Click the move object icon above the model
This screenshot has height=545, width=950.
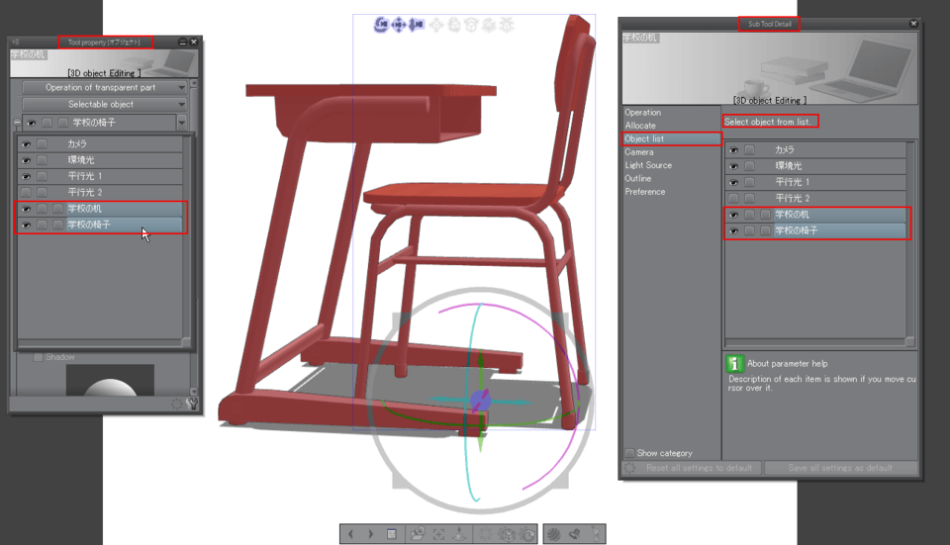point(435,25)
